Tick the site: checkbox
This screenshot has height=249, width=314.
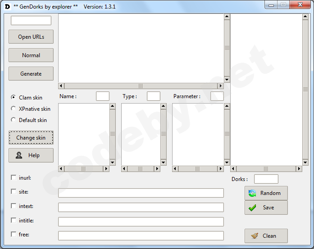pos(14,191)
